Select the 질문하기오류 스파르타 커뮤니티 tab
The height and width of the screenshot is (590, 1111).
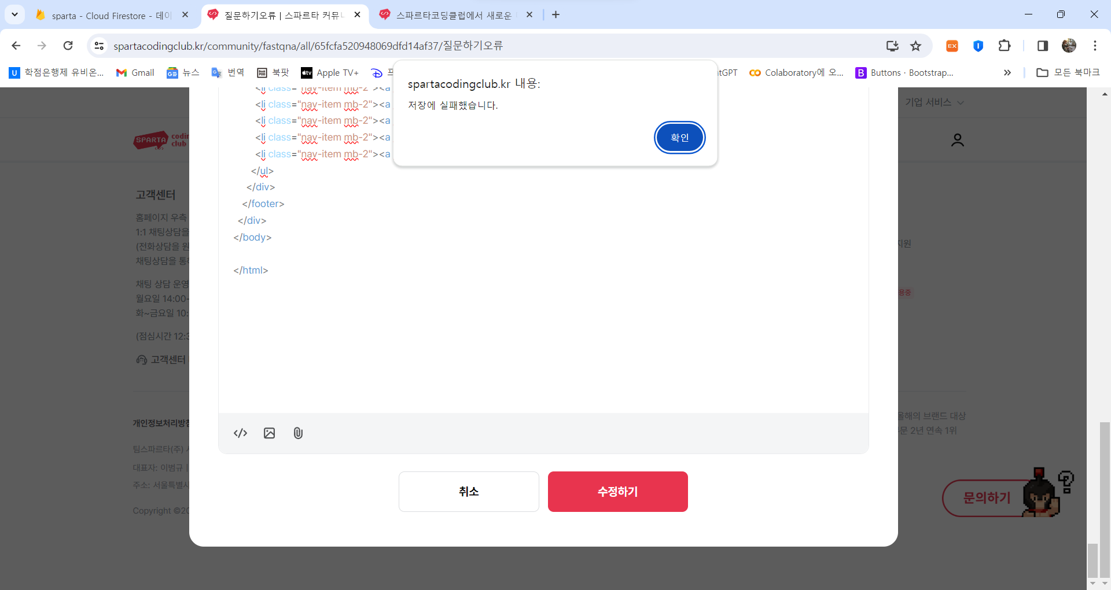click(284, 16)
